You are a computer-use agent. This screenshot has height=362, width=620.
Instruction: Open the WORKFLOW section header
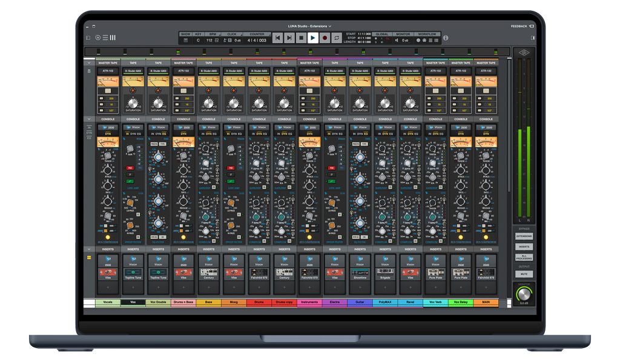coord(427,34)
